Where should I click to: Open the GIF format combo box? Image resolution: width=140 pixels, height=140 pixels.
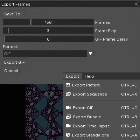click(x=48, y=54)
